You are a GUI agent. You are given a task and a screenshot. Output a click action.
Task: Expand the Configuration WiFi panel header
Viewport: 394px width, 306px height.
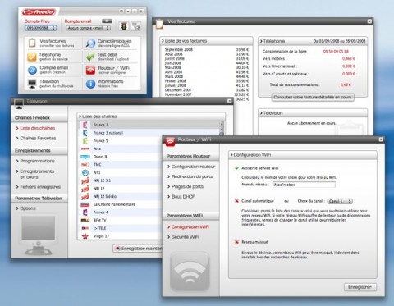coord(303,155)
